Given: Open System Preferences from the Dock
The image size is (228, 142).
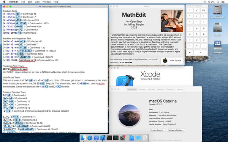Looking at the screenshot, I should (122, 138).
